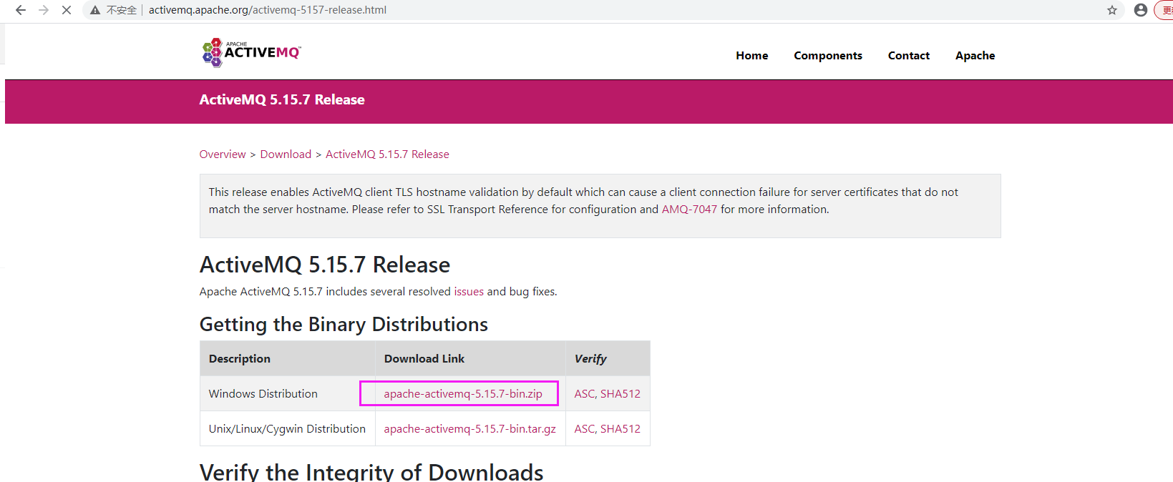The width and height of the screenshot is (1173, 482).
Task: Click the ActiveMQ 5.15.7 Release banner title
Action: 282,100
